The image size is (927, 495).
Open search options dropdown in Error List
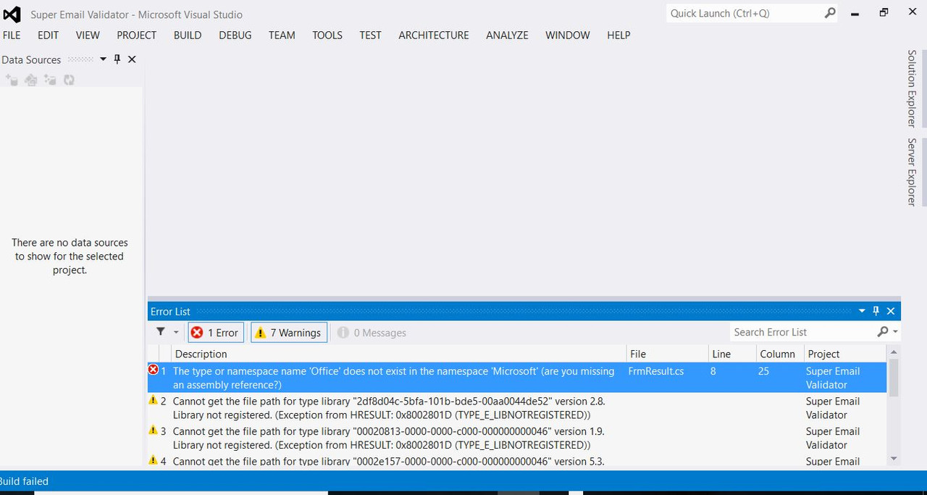(x=895, y=332)
